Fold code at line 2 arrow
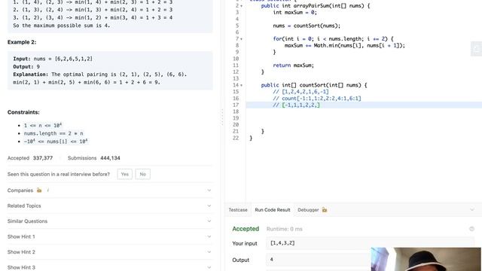The height and width of the screenshot is (271, 482). coord(241,6)
